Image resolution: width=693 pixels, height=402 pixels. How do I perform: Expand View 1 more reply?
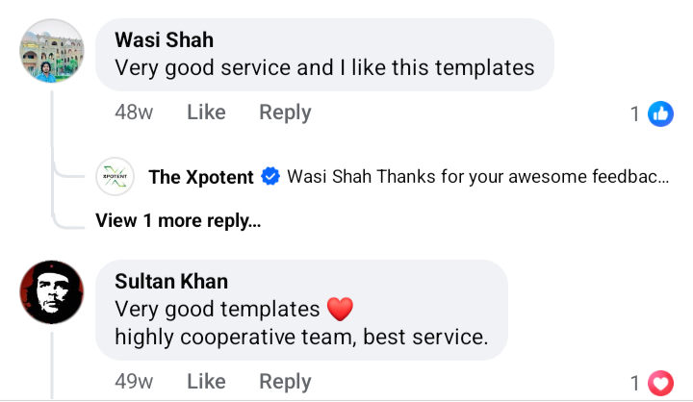click(x=178, y=220)
